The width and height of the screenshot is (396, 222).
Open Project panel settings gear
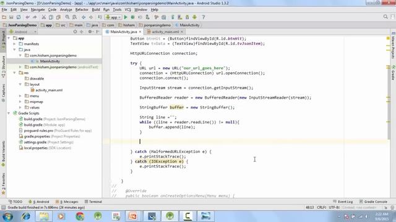(x=90, y=31)
